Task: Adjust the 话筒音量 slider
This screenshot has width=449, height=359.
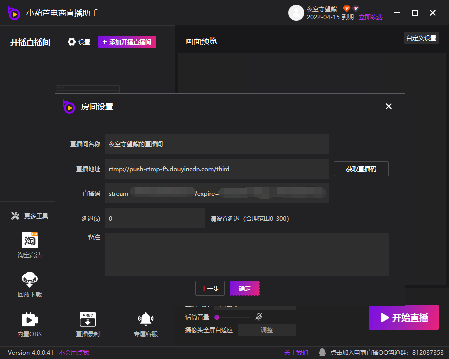Action: point(232,317)
